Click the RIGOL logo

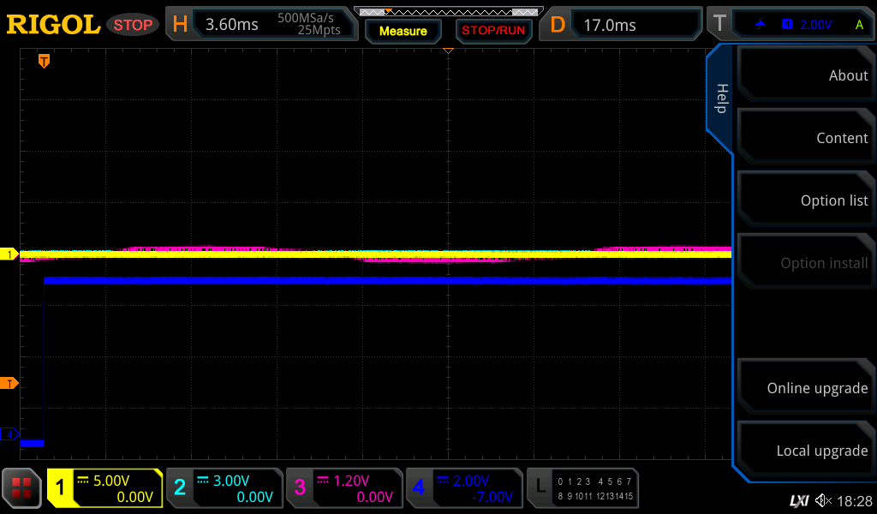click(53, 25)
